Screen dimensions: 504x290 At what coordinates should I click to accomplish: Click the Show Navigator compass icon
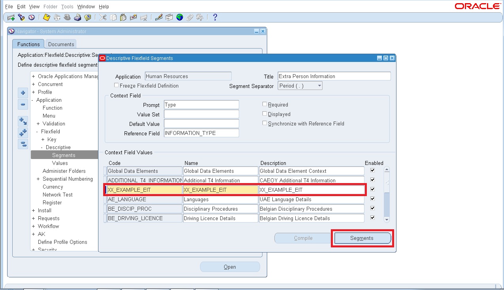click(x=32, y=17)
